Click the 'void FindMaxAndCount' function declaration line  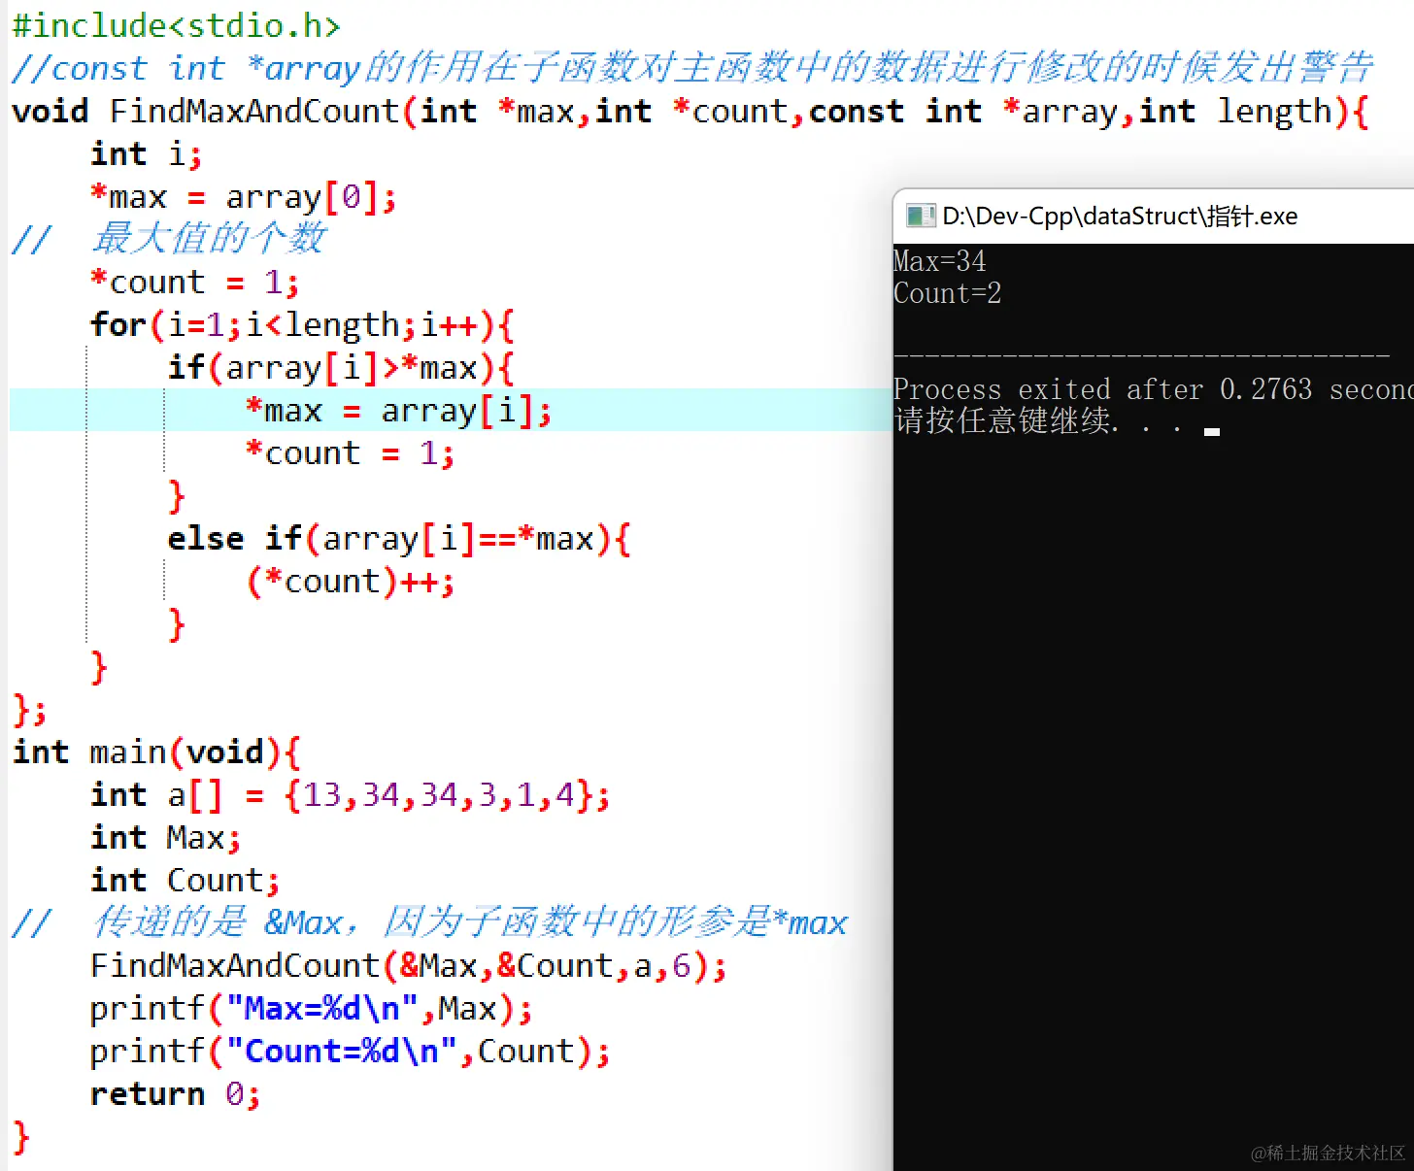690,112
